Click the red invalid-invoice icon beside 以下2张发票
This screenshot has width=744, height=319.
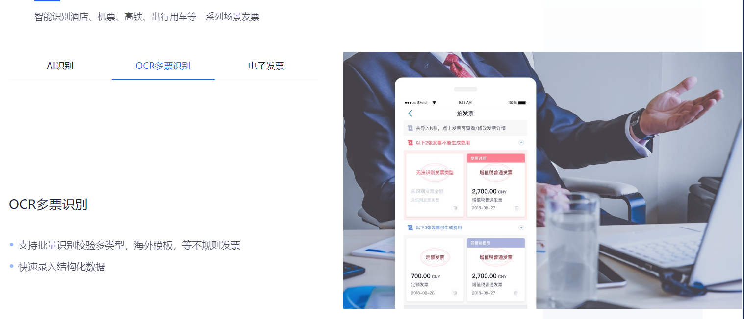410,143
